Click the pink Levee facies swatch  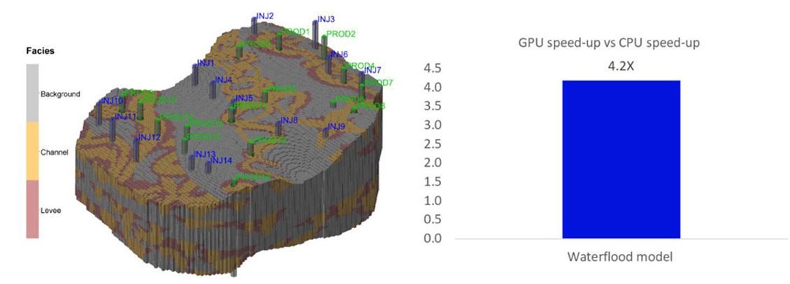click(31, 209)
